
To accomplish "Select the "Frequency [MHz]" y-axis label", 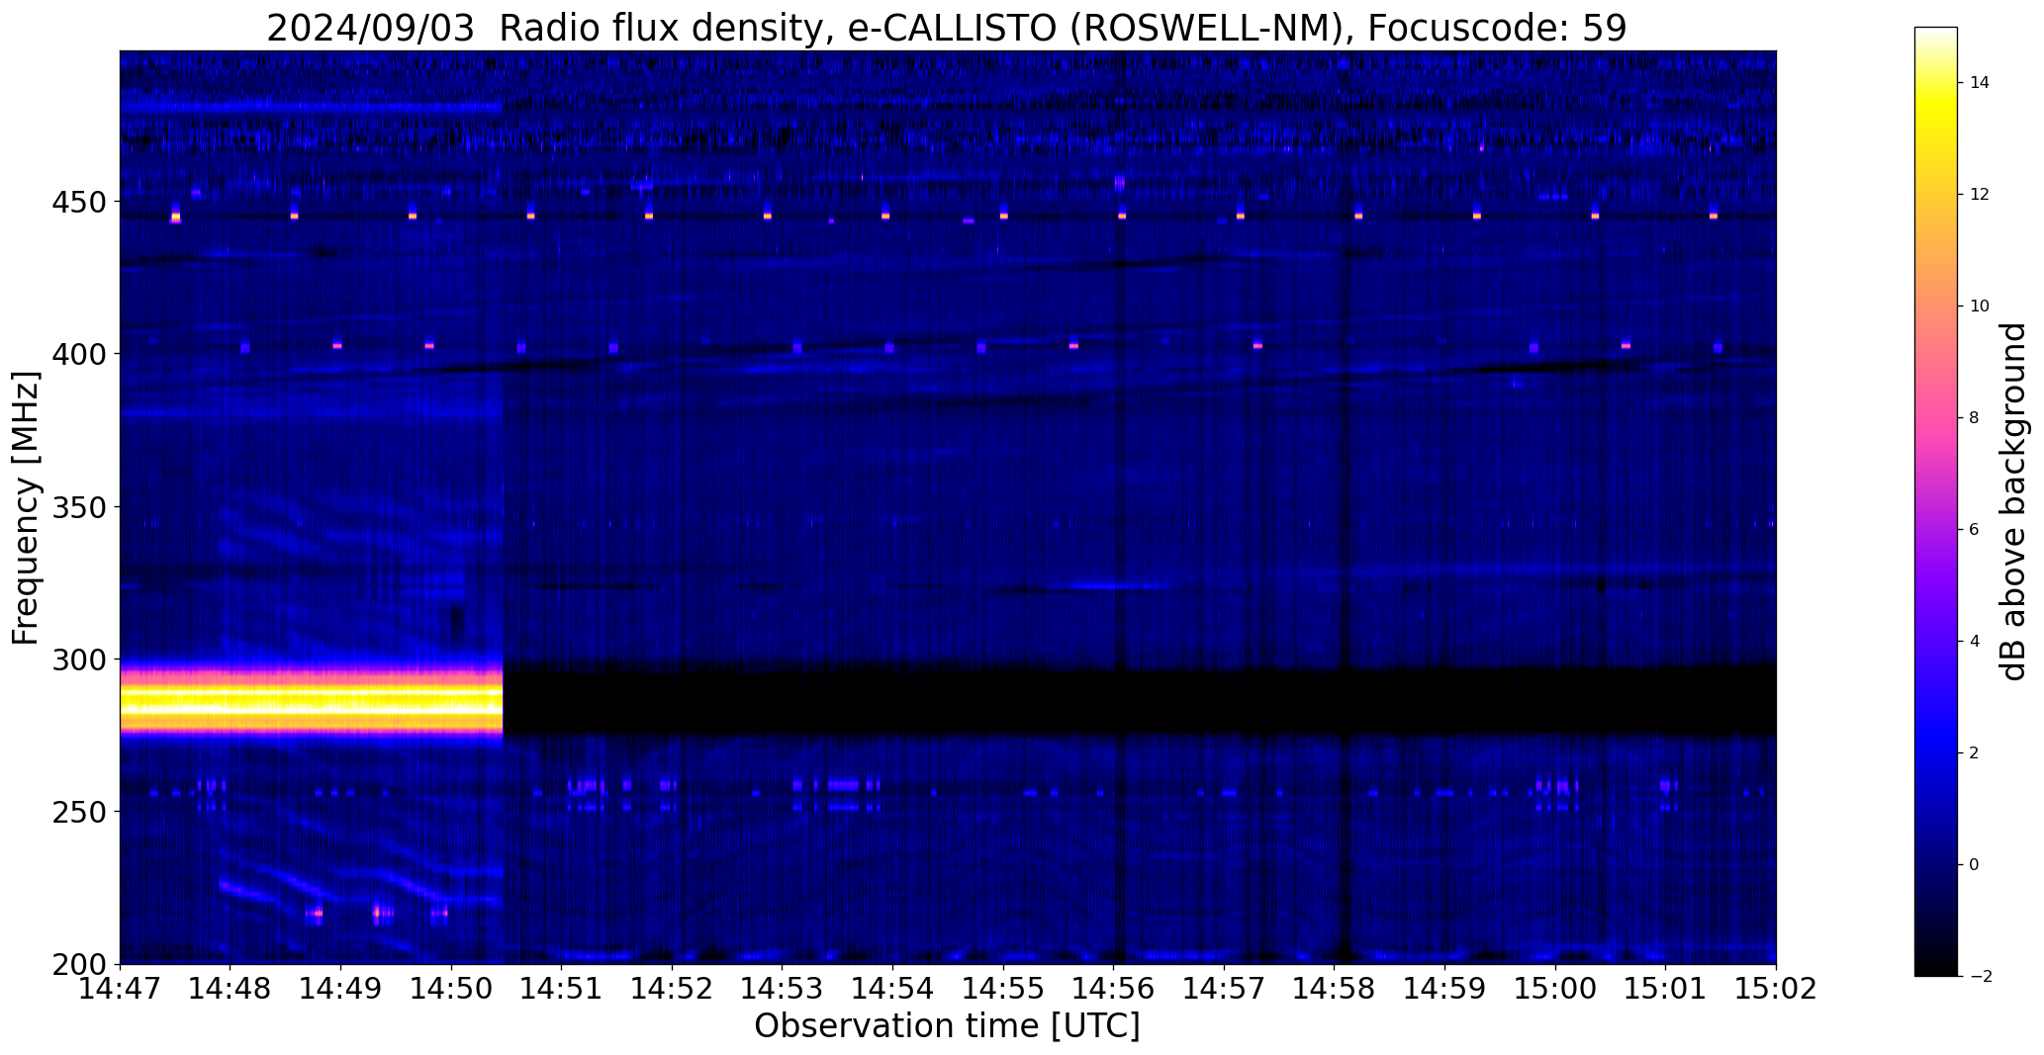I will [x=26, y=508].
